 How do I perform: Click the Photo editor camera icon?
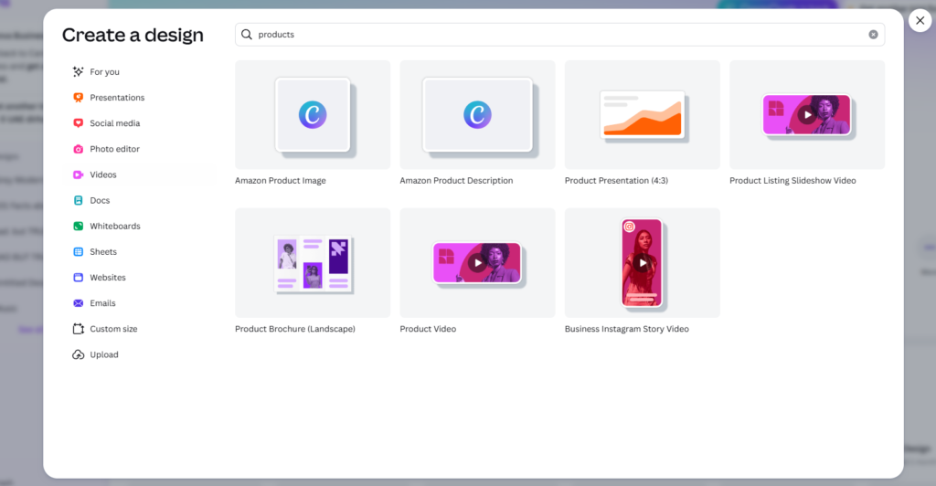pos(79,149)
